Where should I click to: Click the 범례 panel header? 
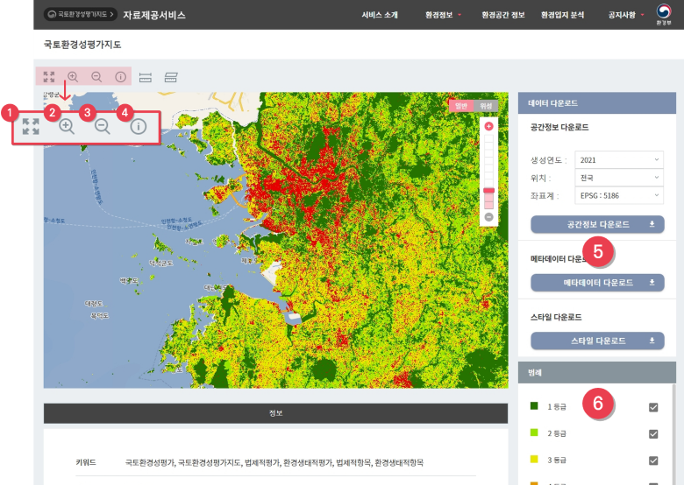[x=597, y=373]
